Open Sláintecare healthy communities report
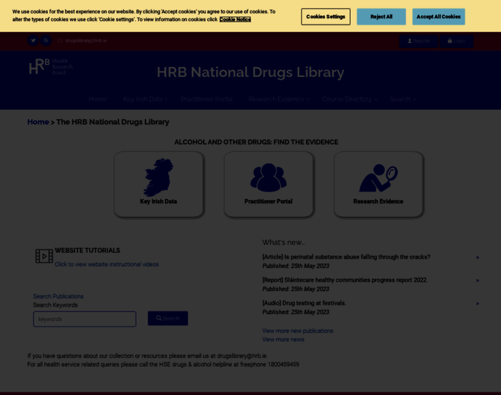 [345, 280]
